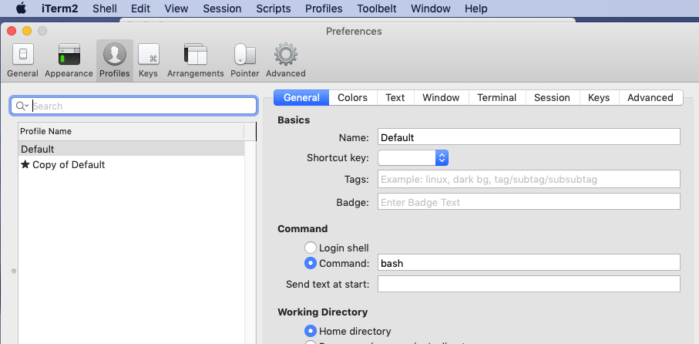This screenshot has height=344, width=699.
Task: Click the Command field containing bash
Action: (x=529, y=262)
